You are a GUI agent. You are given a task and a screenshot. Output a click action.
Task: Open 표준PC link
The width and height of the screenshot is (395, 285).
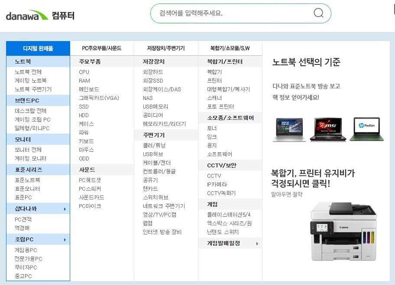click(x=23, y=198)
